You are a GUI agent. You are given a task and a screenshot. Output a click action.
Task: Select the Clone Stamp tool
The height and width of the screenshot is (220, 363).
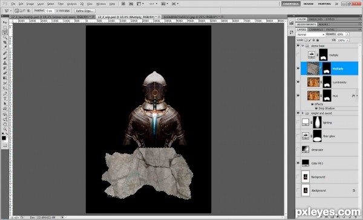pos(5,63)
